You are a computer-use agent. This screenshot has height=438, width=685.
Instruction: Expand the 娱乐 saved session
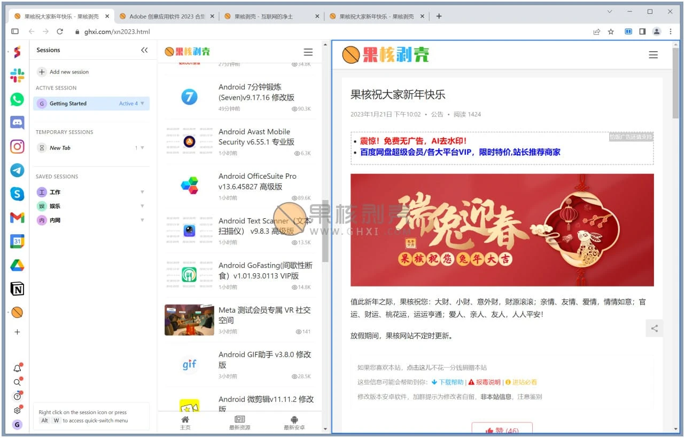(x=142, y=206)
